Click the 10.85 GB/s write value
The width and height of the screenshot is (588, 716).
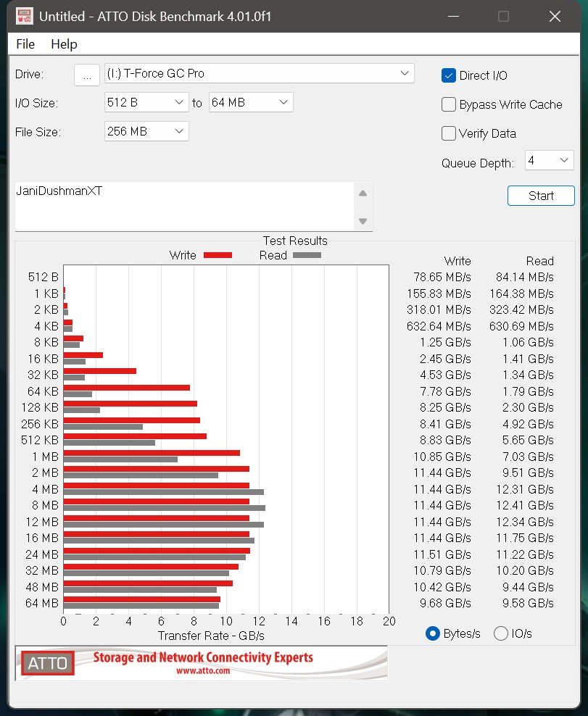click(442, 457)
